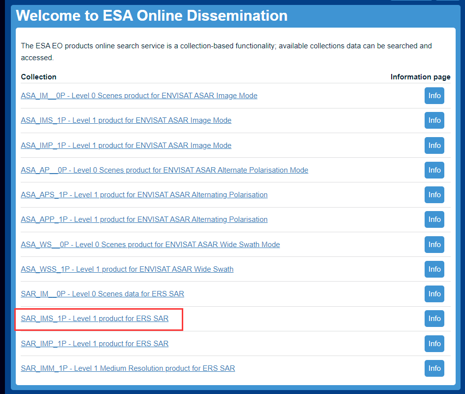Click the 'Information page' column header

pos(421,77)
